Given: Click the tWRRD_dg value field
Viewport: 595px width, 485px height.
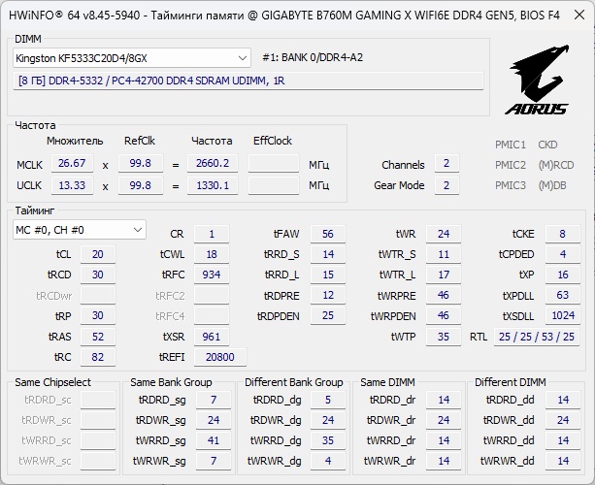Looking at the screenshot, I should 328,440.
